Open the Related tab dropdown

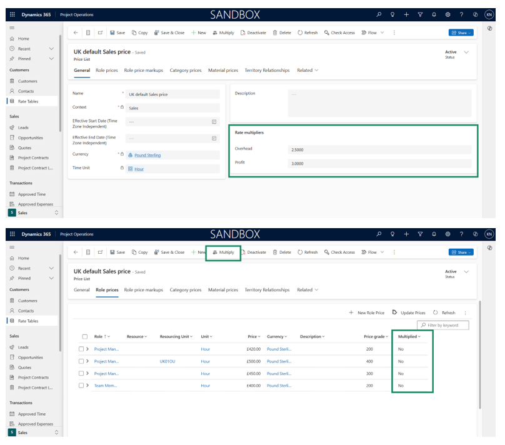click(307, 70)
